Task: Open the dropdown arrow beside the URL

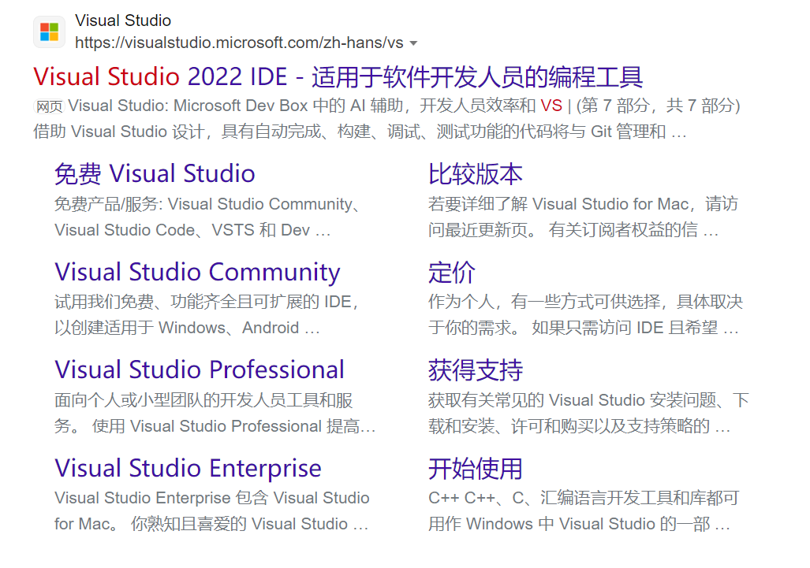Action: [x=413, y=43]
